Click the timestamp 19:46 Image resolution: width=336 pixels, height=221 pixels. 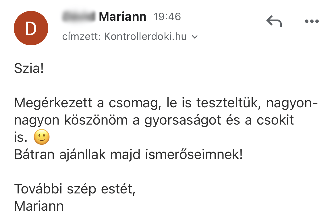pyautogui.click(x=167, y=17)
